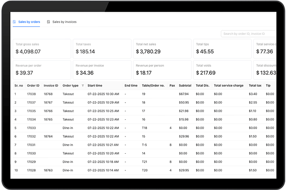286x190 pixels.
Task: Click the Sales by orders tab icon
Action: 14,22
